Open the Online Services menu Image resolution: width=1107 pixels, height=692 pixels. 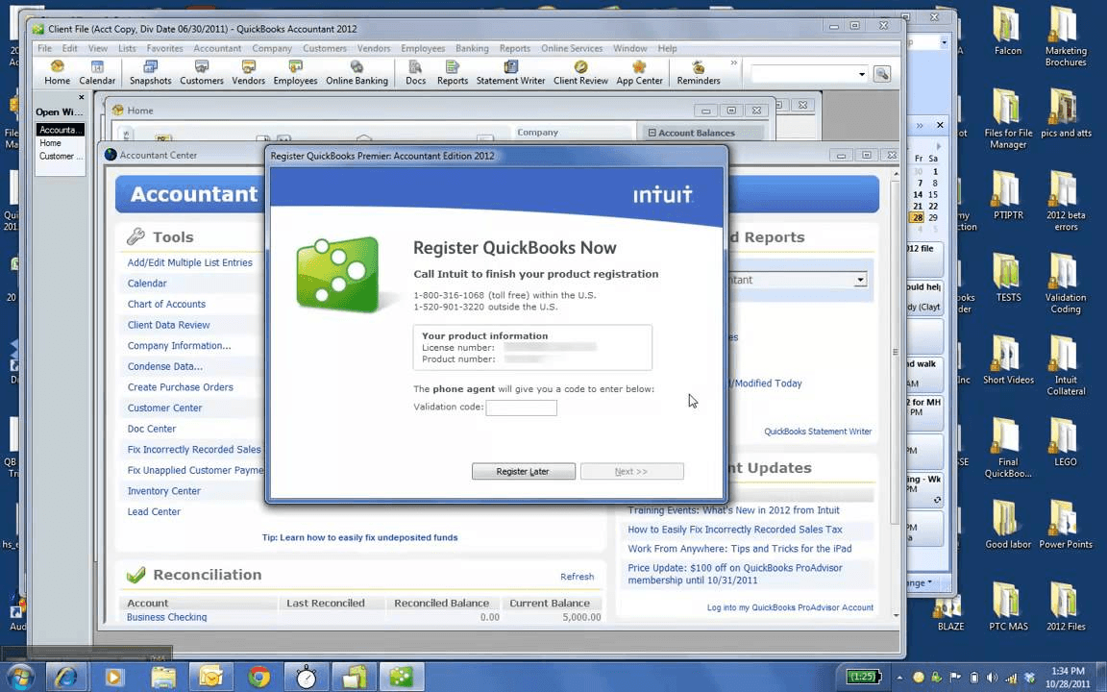pyautogui.click(x=572, y=48)
